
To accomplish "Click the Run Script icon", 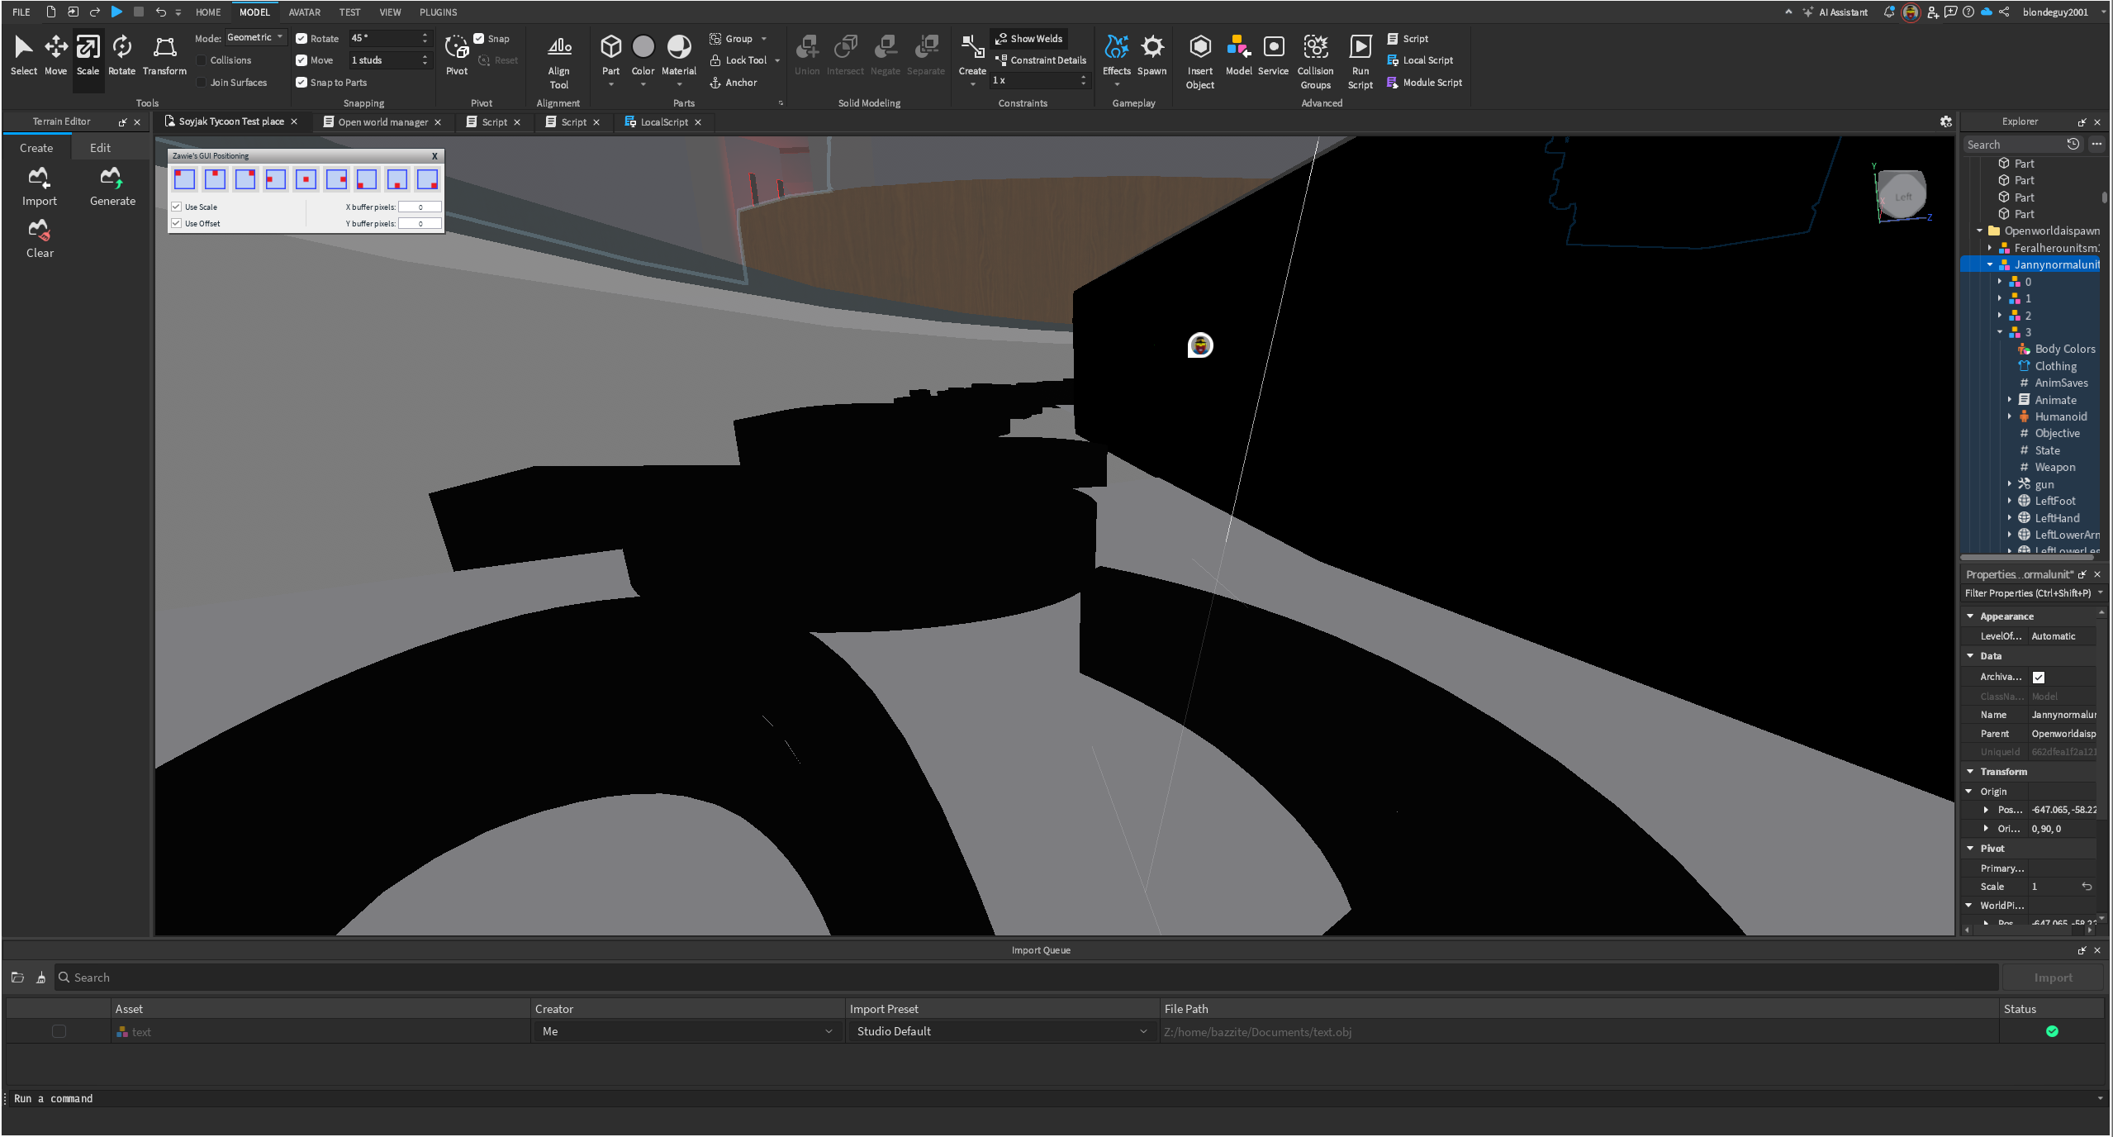I will [x=1360, y=46].
